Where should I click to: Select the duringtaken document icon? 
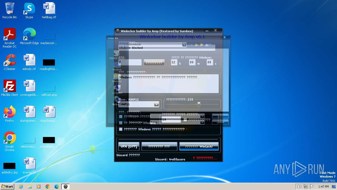click(x=29, y=114)
